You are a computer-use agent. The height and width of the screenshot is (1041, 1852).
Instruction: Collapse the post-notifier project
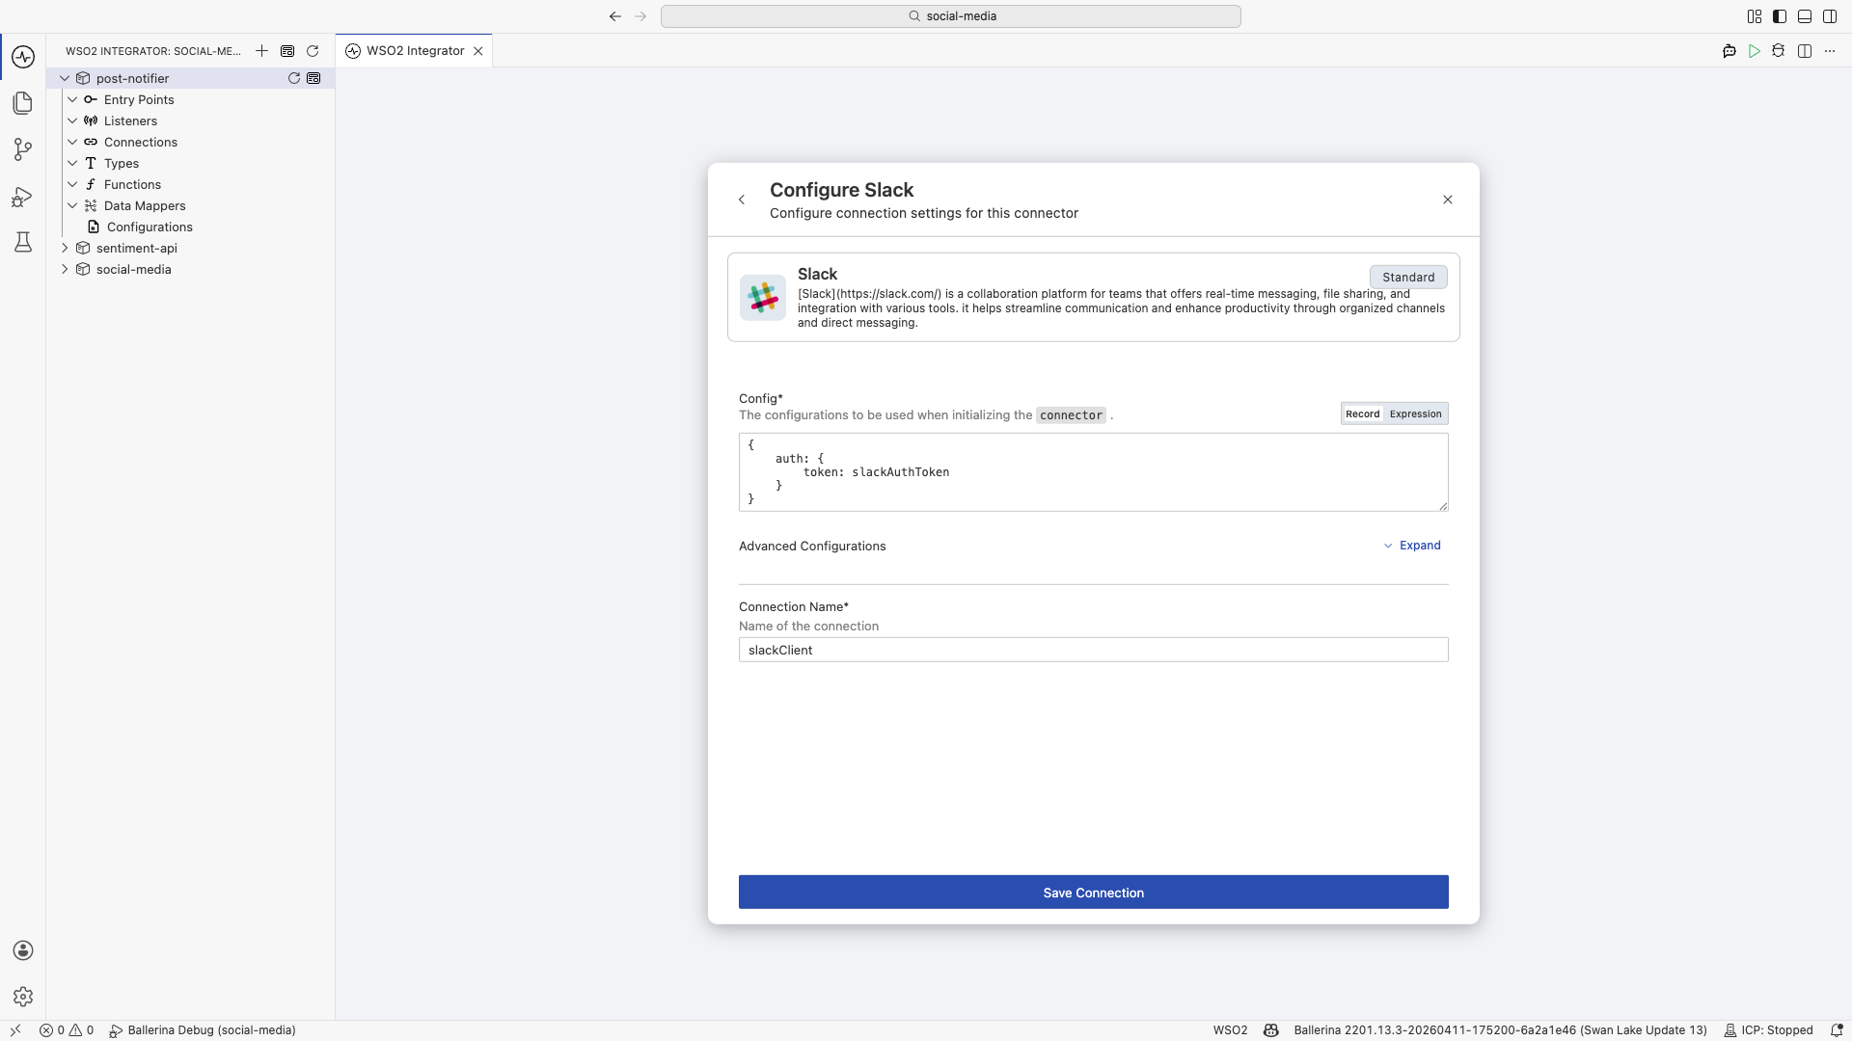(65, 78)
